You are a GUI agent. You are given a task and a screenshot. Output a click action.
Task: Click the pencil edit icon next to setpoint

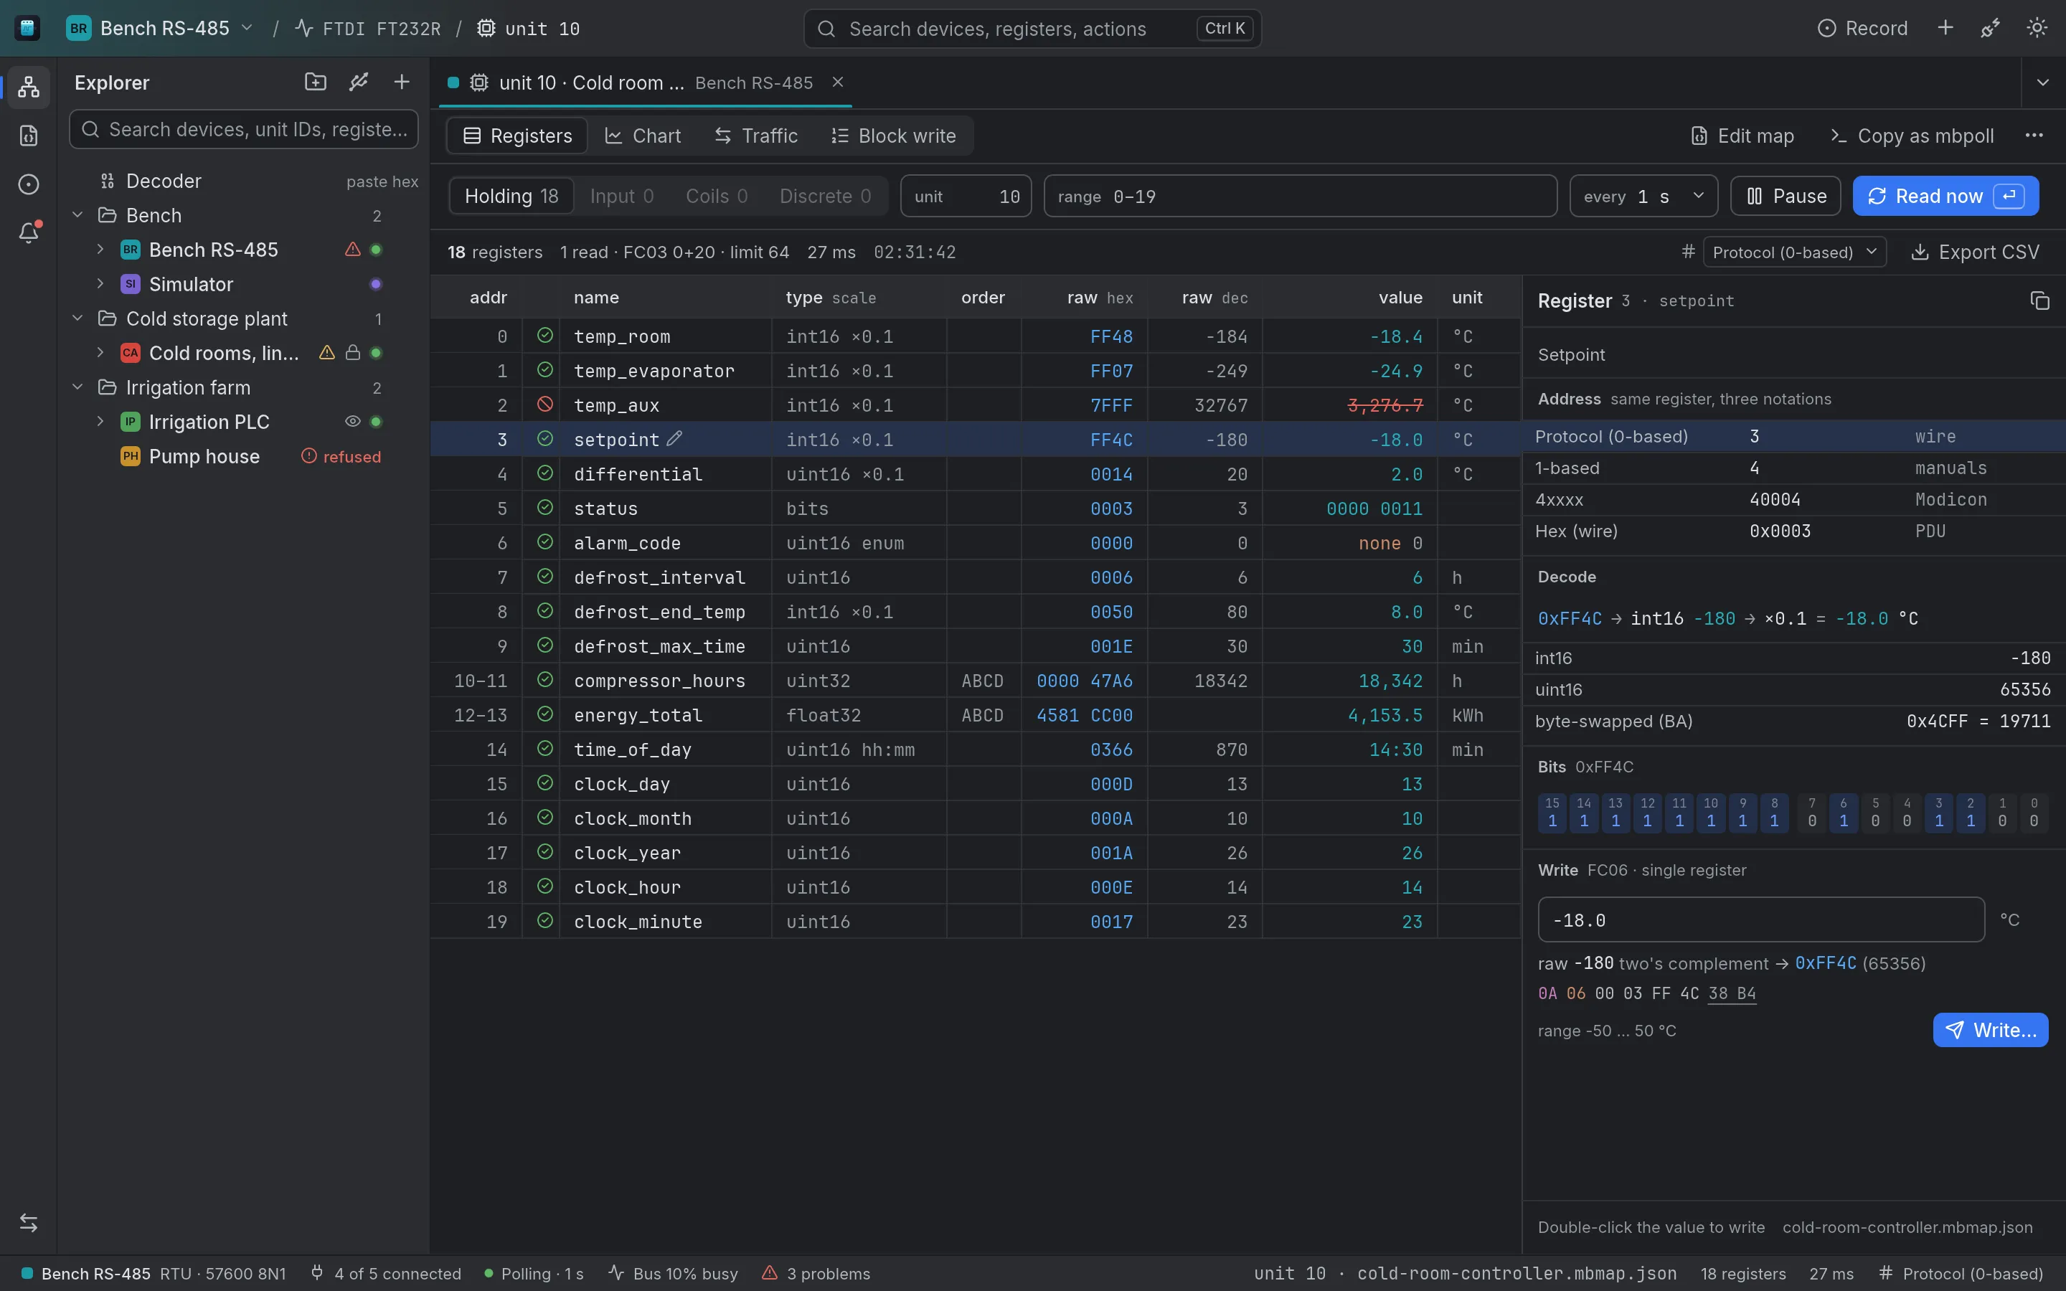[x=674, y=439]
